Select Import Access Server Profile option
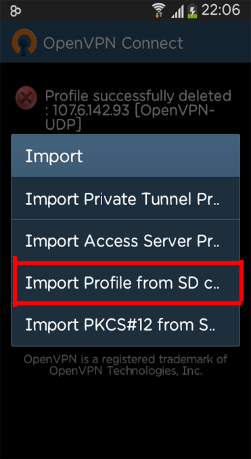This screenshot has width=251, height=459. (125, 241)
